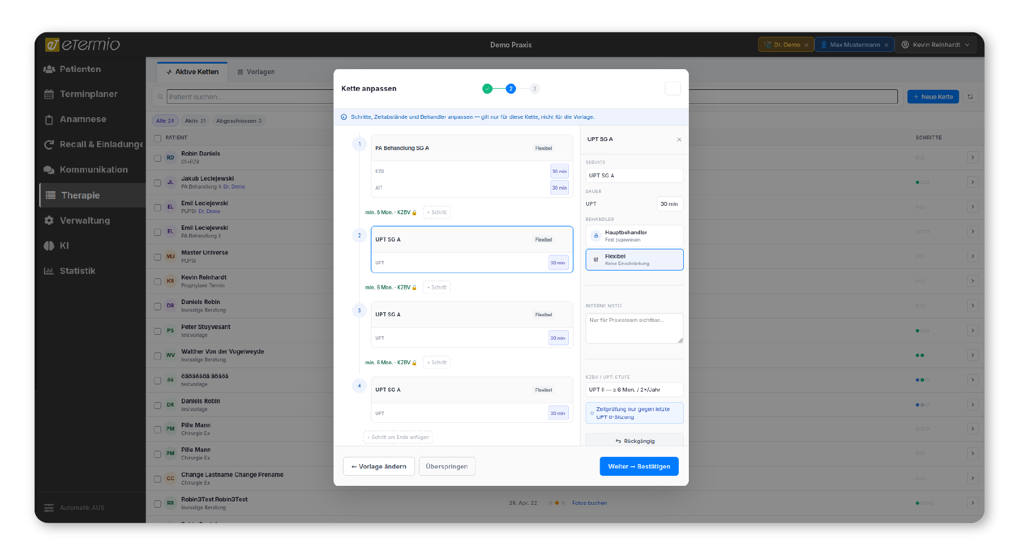The image size is (1019, 555).
Task: Select Hauptbehandler as Behandler option
Action: click(635, 236)
